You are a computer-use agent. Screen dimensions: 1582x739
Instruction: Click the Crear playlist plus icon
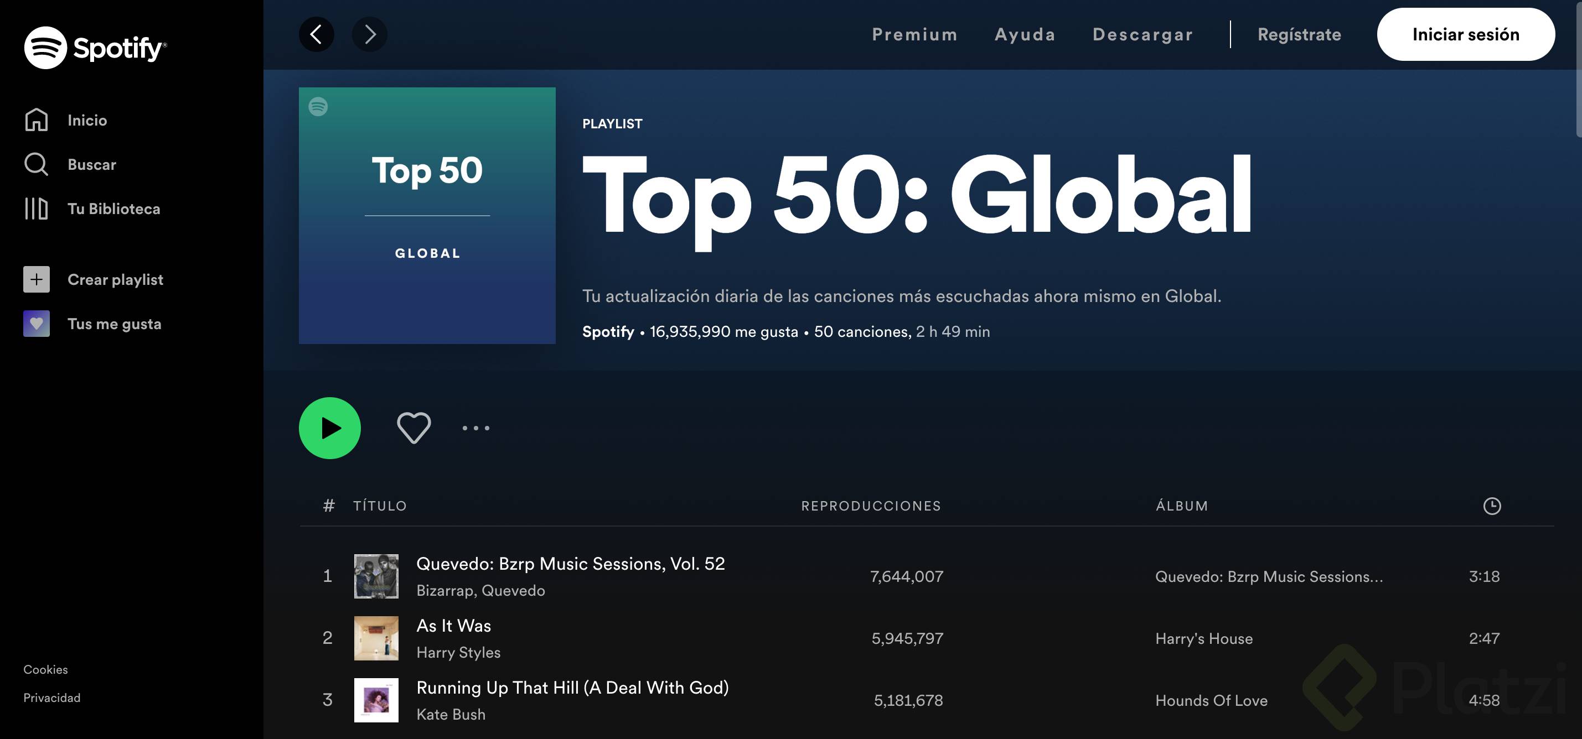click(36, 279)
